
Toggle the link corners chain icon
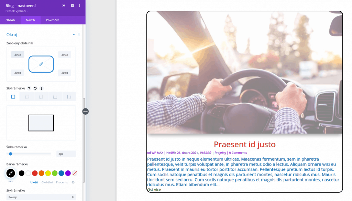[41, 64]
